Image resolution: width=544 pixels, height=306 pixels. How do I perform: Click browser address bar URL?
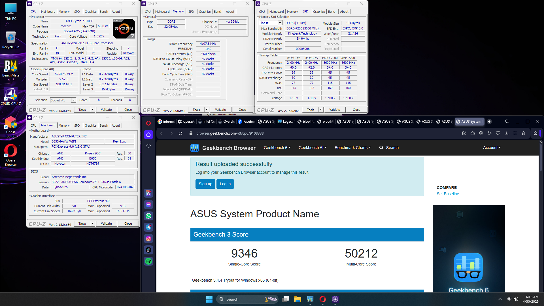tap(230, 133)
